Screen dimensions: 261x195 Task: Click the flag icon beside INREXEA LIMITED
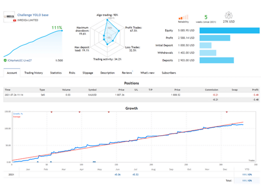(x=15, y=20)
